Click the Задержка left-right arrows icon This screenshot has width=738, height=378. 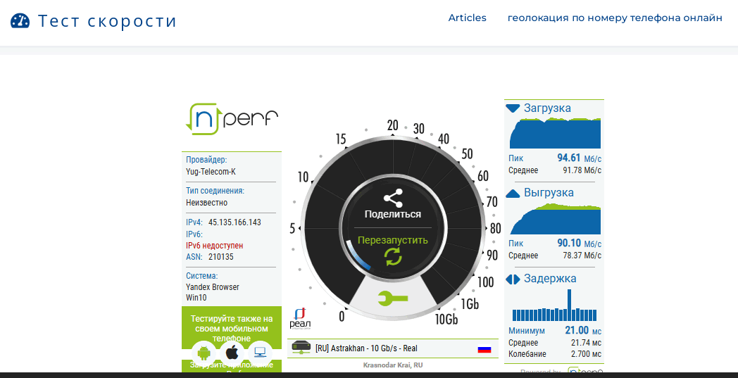513,279
